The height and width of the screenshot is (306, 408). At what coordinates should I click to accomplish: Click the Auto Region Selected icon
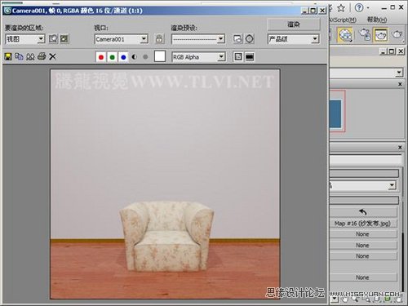click(64, 39)
